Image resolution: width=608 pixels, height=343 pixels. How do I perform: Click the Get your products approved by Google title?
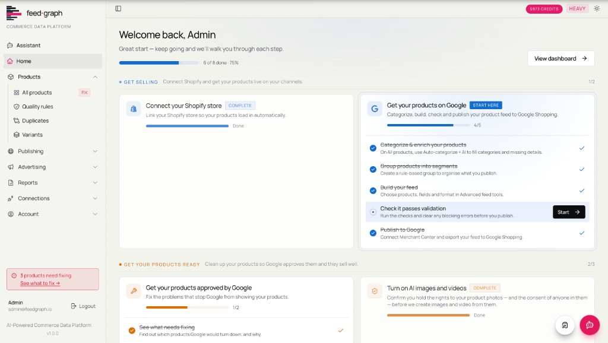[198, 288]
